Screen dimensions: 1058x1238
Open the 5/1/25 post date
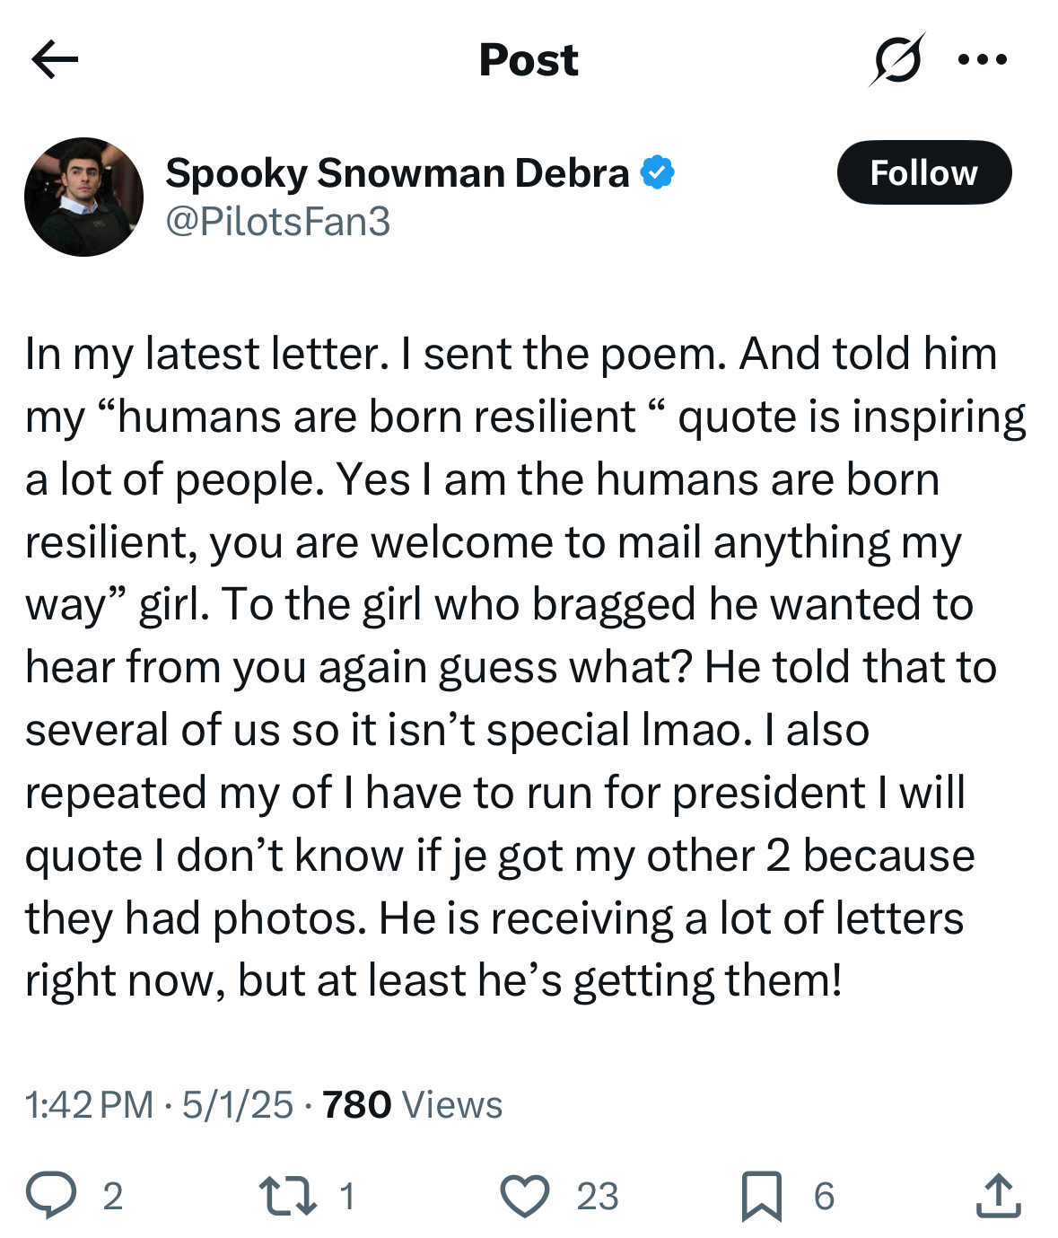click(238, 1104)
